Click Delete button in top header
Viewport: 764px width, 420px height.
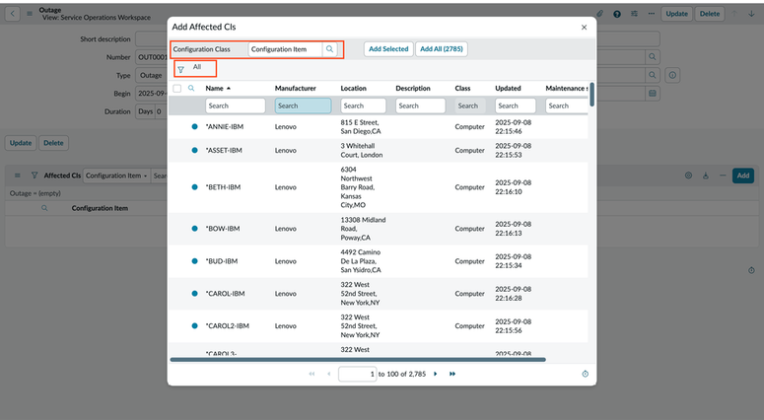click(x=710, y=14)
